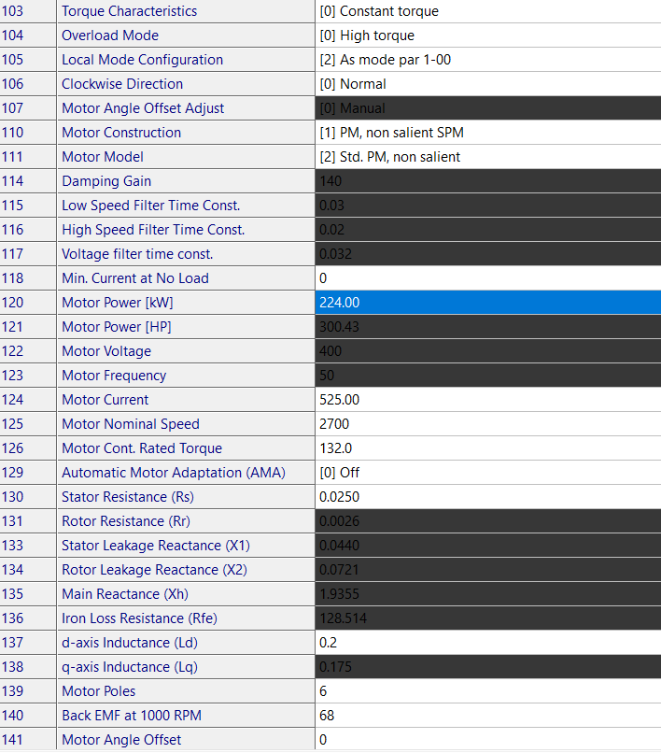The width and height of the screenshot is (661, 753).
Task: Select Rotor Leakage Reactance (X2) label
Action: [154, 570]
